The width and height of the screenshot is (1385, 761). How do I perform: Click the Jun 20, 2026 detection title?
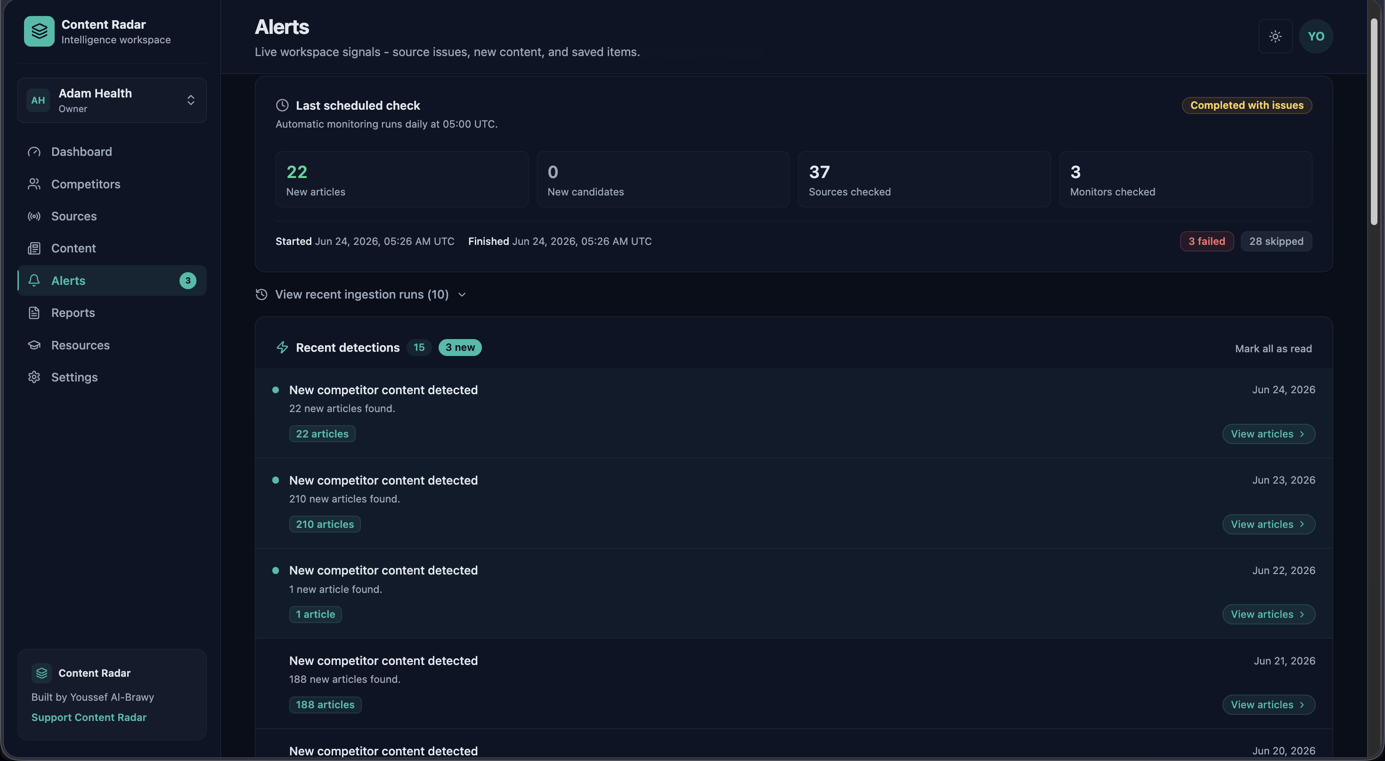383,751
